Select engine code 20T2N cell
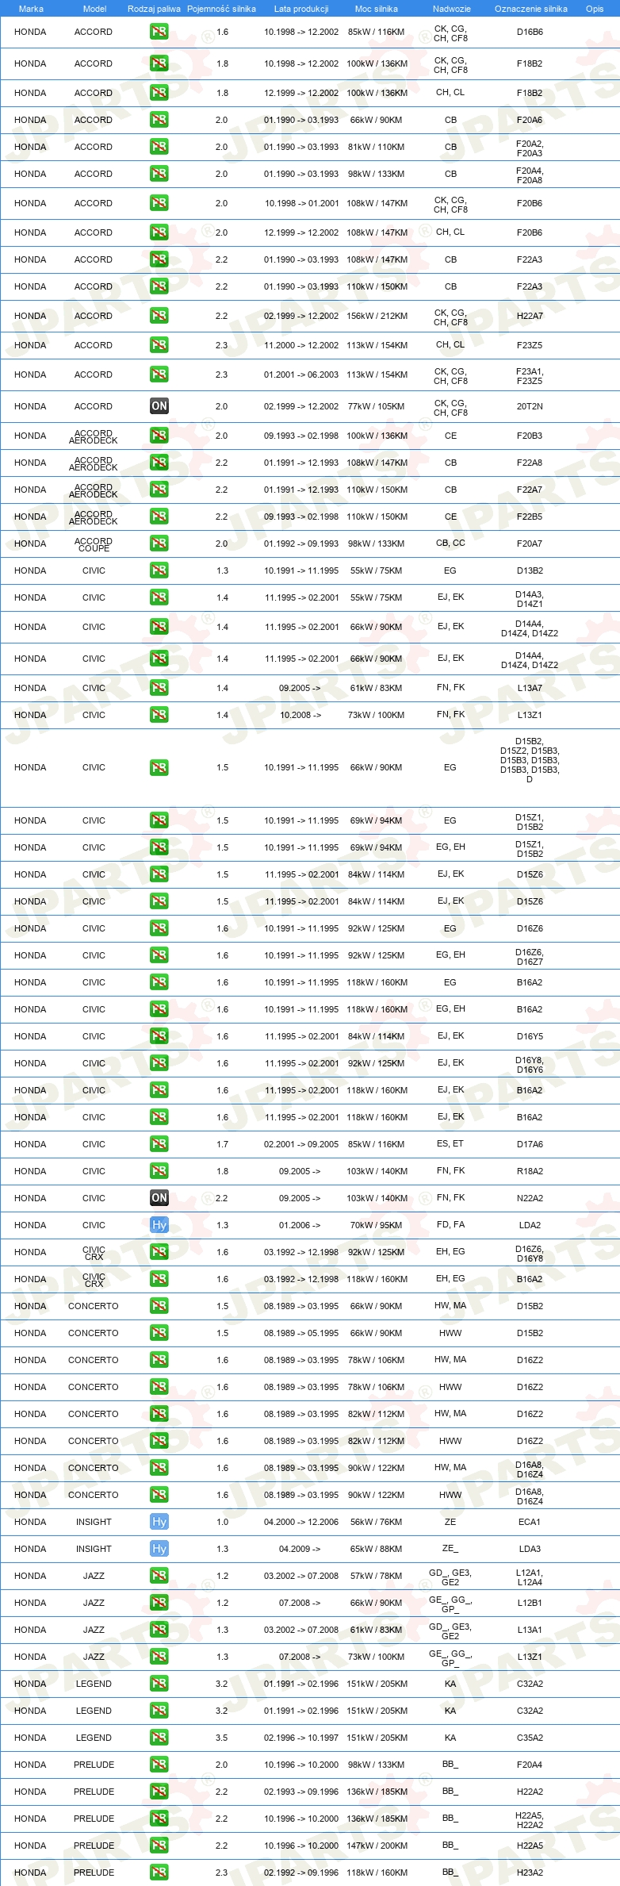This screenshot has width=620, height=1886. coord(530,406)
